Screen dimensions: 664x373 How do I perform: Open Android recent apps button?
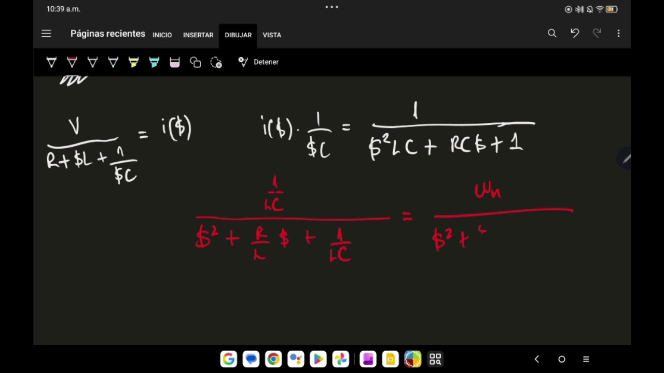coord(586,359)
